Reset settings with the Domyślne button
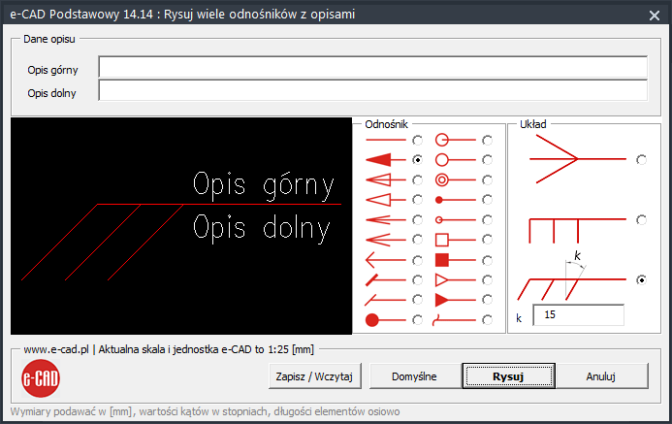Viewport: 672px width, 424px height. [414, 376]
